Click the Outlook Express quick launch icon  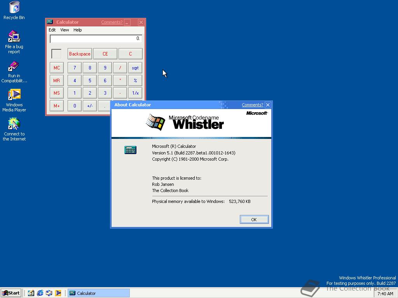click(x=49, y=293)
